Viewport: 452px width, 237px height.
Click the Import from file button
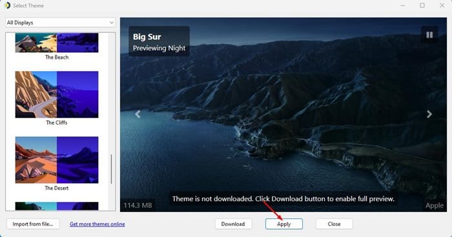point(33,224)
